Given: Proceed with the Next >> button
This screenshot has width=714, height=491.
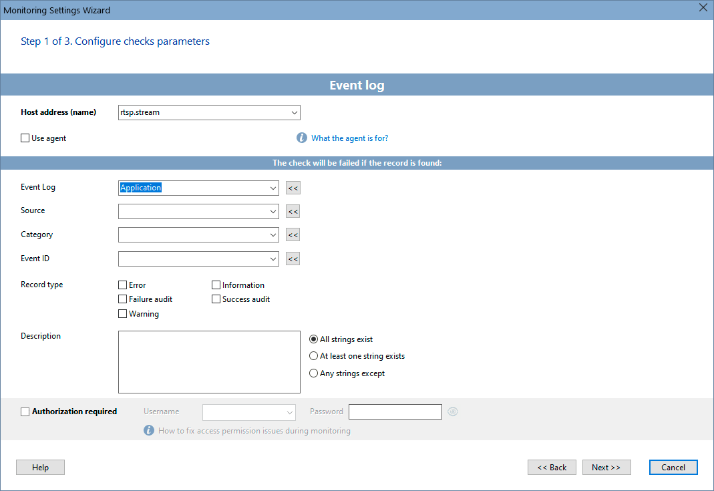Looking at the screenshot, I should pyautogui.click(x=606, y=468).
